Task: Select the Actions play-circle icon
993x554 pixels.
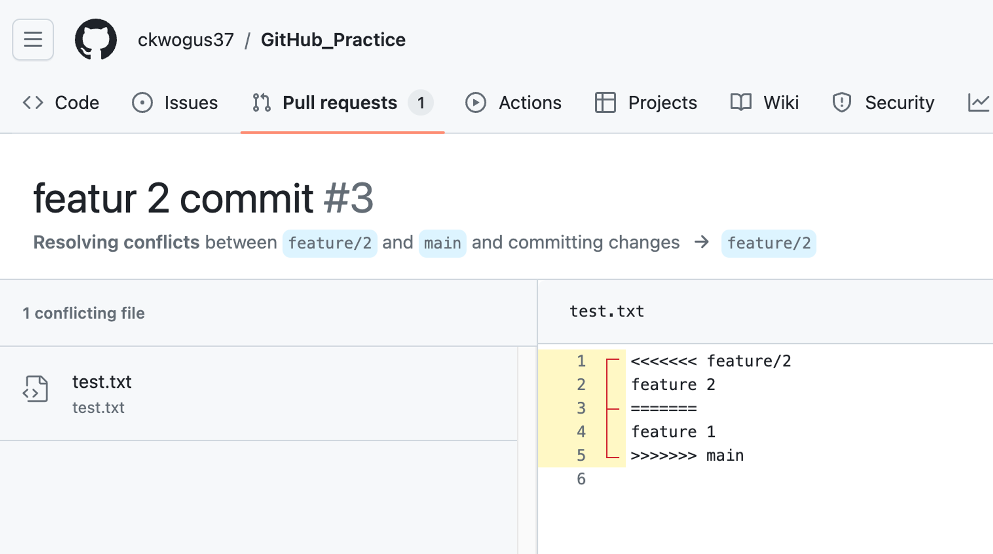Action: pos(476,102)
